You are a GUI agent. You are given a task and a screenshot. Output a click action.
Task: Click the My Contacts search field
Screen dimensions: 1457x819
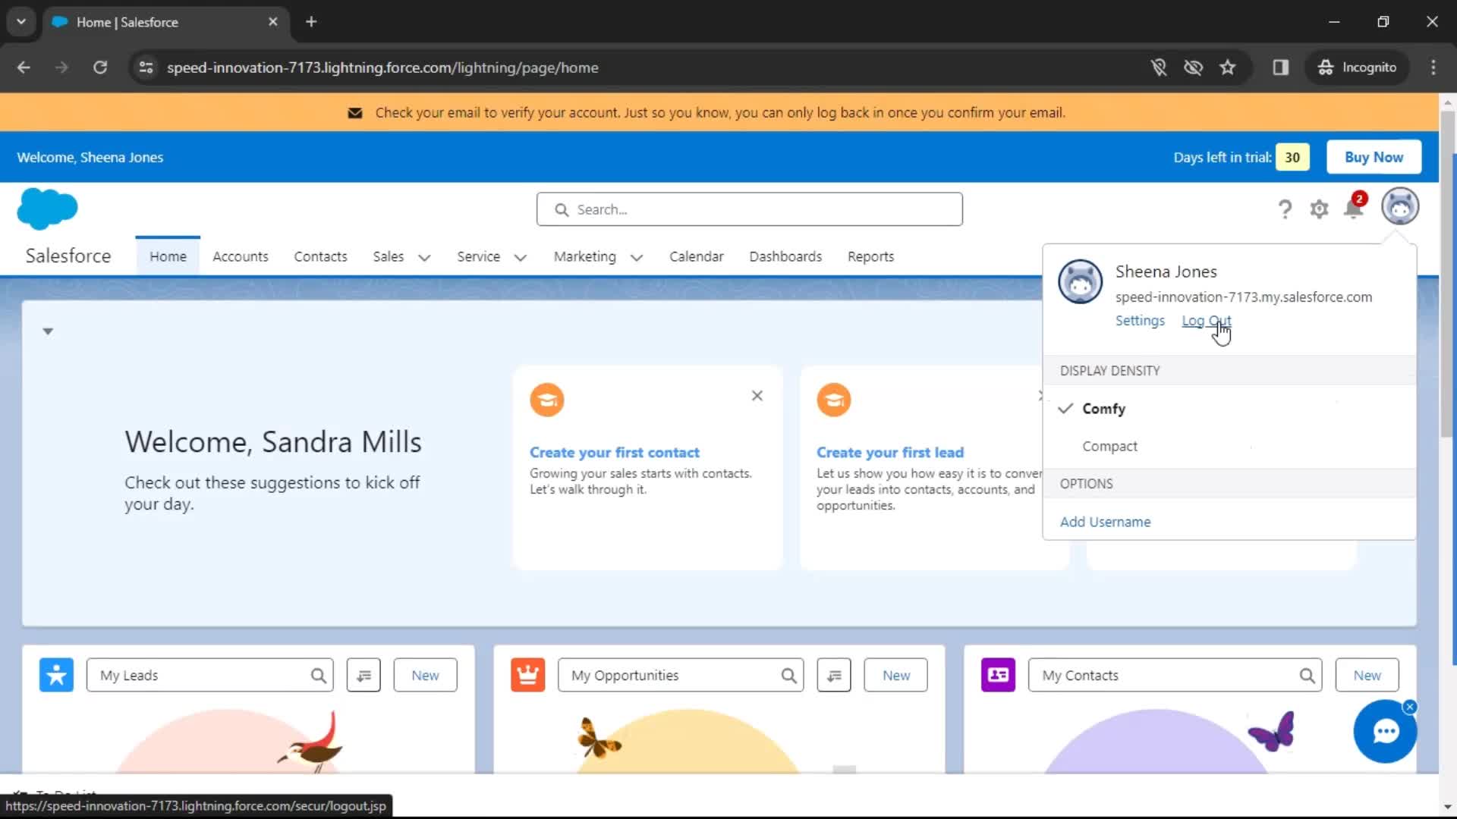point(1175,675)
